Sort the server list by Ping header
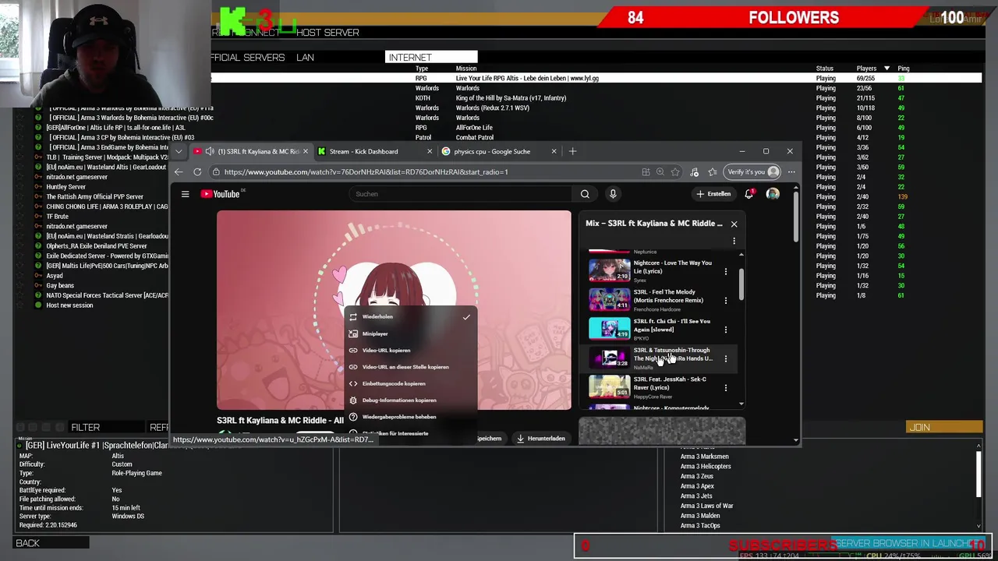The height and width of the screenshot is (561, 998). 903,69
